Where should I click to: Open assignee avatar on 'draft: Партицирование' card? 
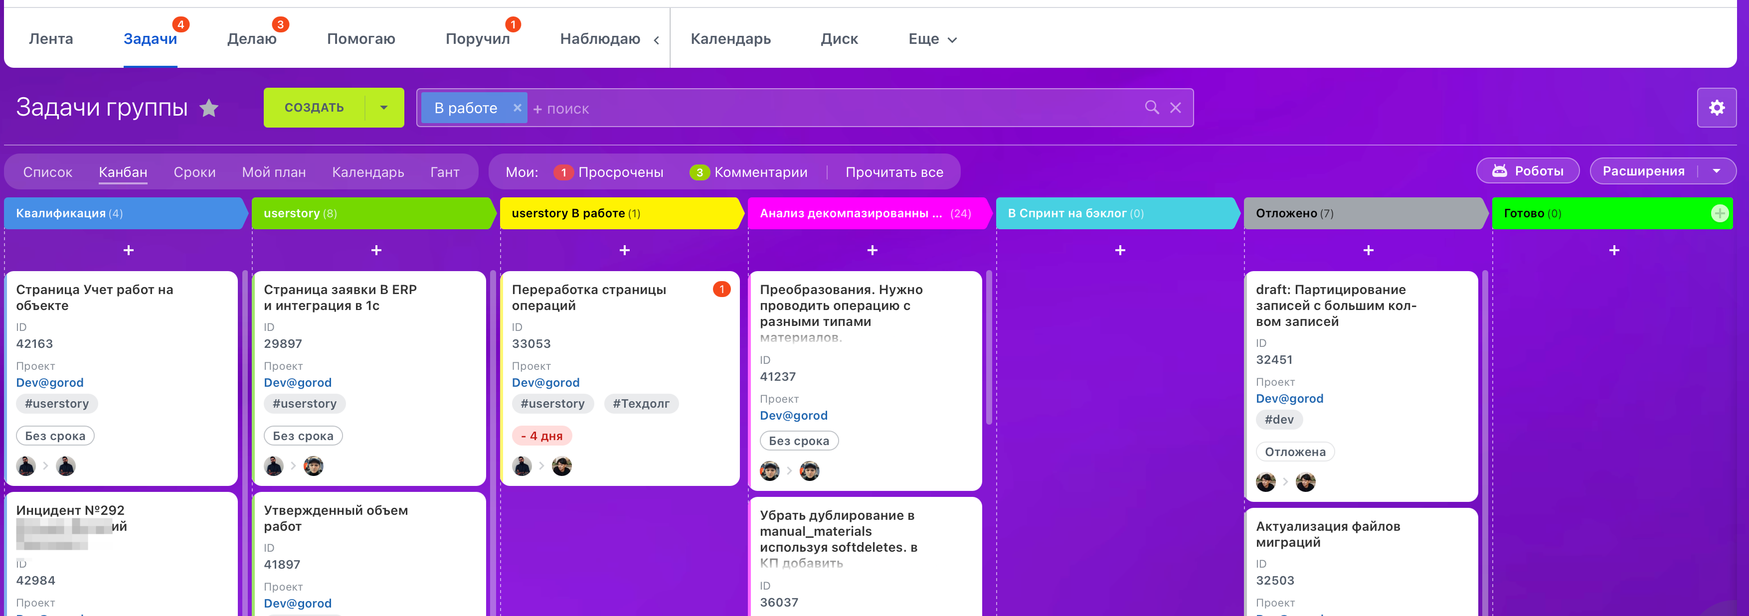point(1306,481)
